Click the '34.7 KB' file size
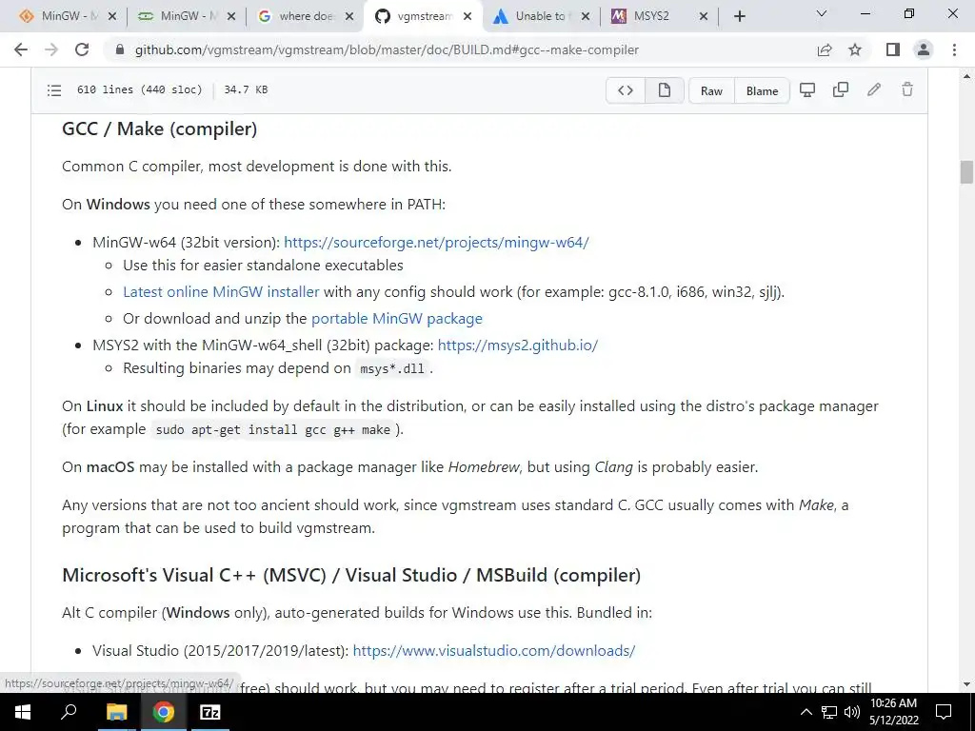This screenshot has width=975, height=731. [x=246, y=89]
